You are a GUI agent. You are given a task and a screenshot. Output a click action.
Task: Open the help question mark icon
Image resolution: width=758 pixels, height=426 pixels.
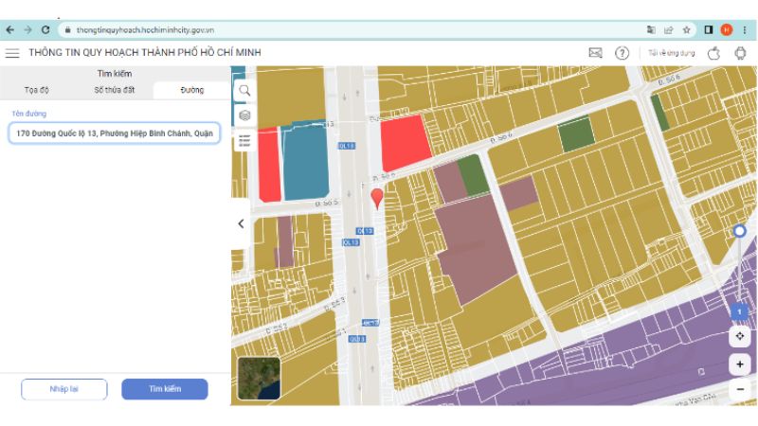click(623, 53)
